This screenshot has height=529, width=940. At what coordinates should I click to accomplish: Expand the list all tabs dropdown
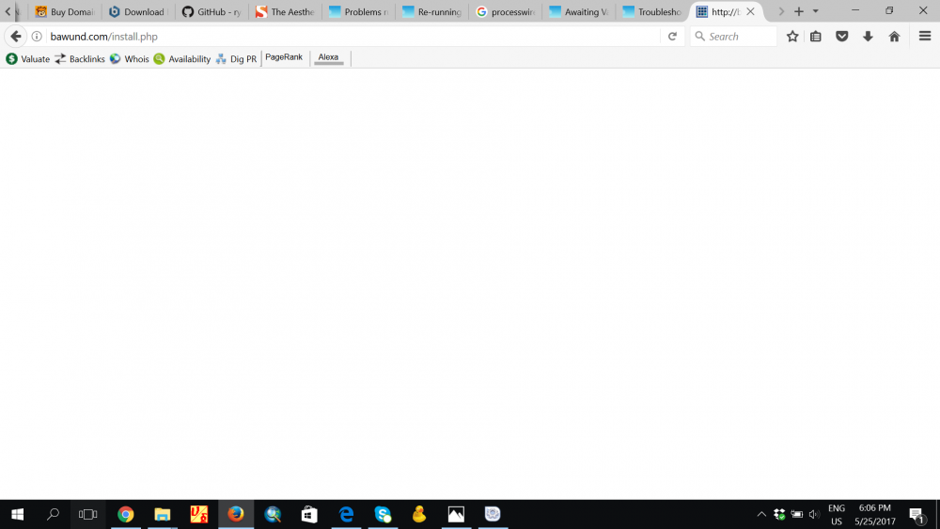point(815,11)
